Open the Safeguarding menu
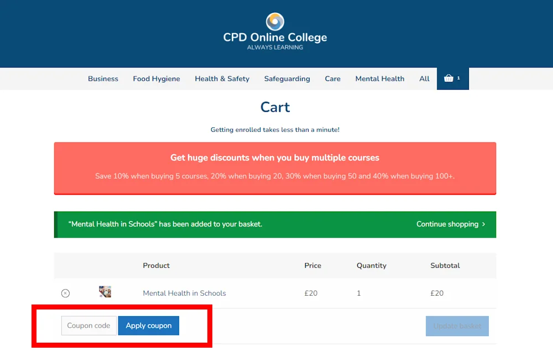 pyautogui.click(x=287, y=79)
